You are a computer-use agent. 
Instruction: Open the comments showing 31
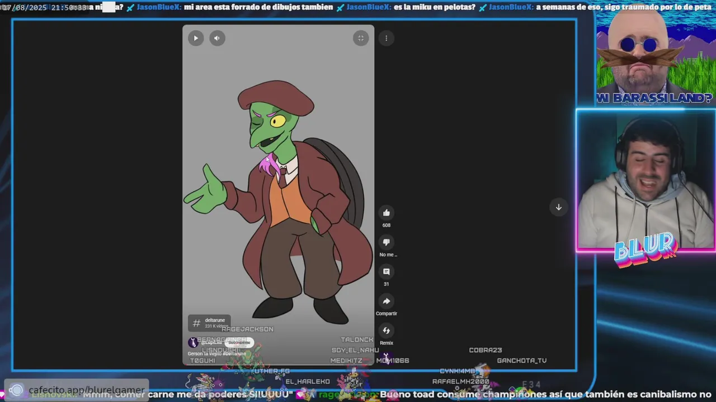click(x=387, y=272)
